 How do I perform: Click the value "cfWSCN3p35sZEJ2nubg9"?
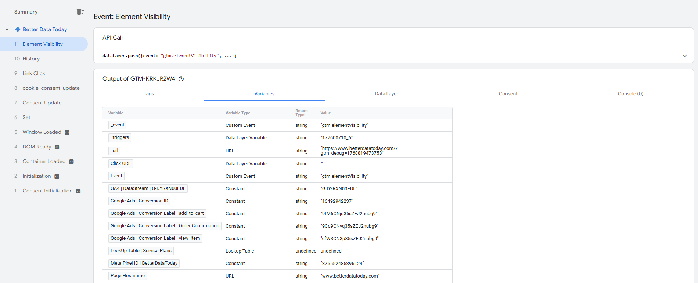(349, 239)
